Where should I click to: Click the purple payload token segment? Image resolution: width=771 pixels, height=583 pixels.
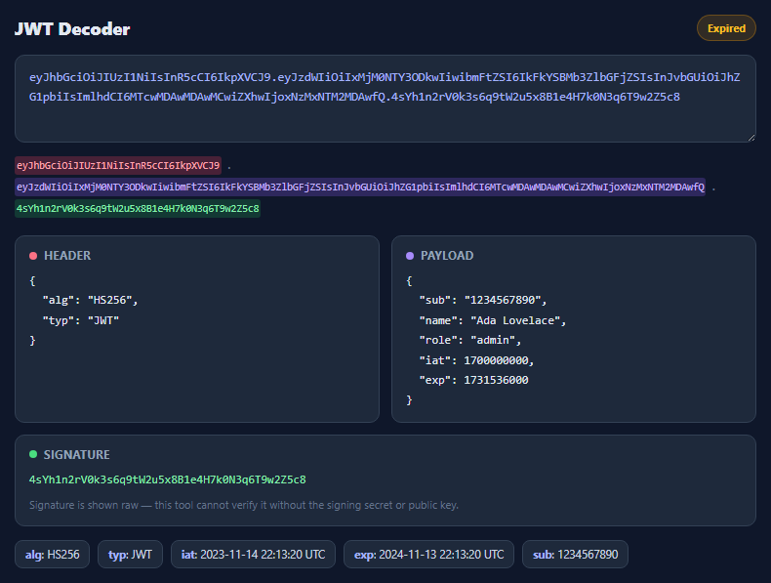[360, 187]
